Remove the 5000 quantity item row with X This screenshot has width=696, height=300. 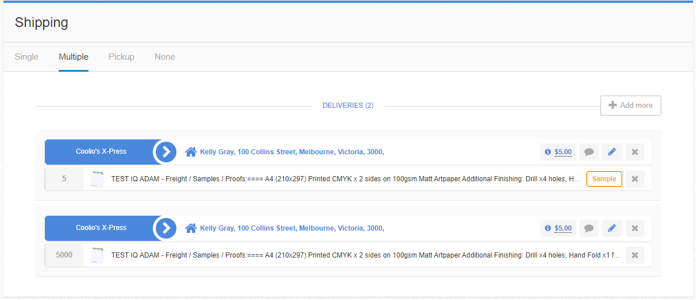click(x=635, y=255)
